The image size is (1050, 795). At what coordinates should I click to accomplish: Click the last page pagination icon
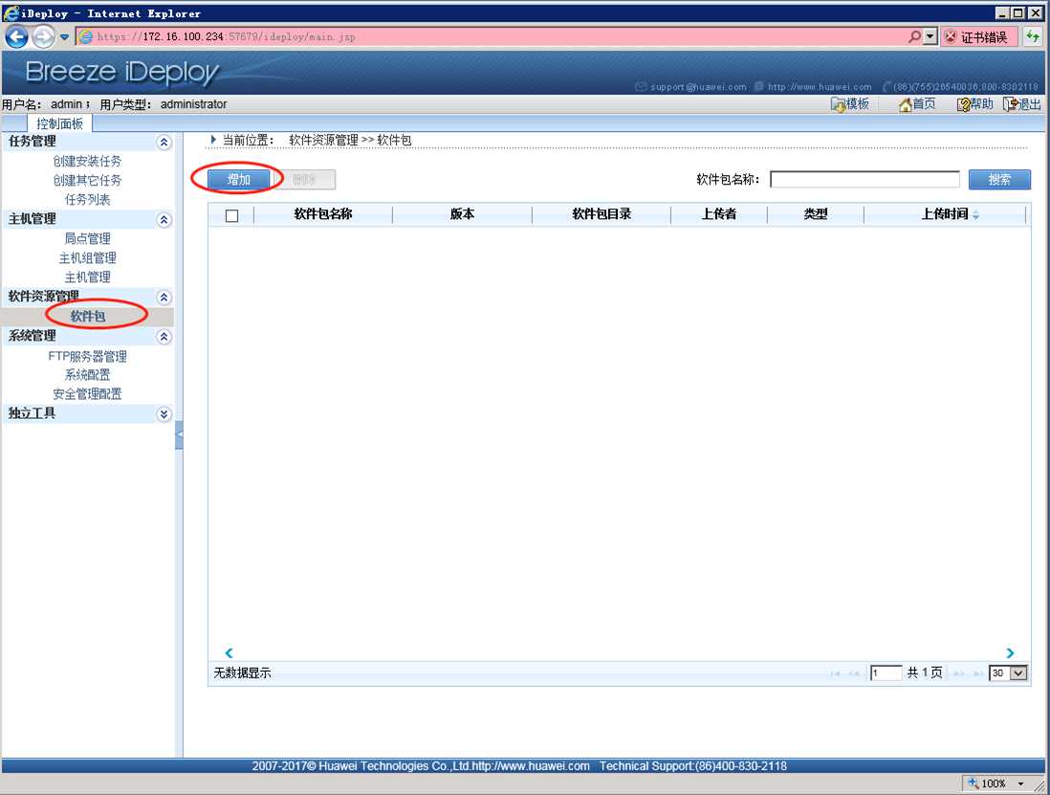(x=977, y=674)
